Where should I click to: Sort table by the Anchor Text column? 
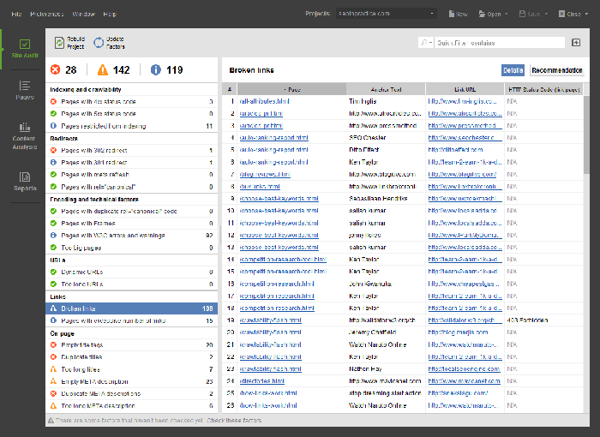[386, 88]
